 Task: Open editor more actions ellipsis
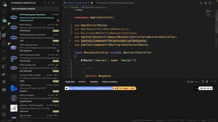pyautogui.click(x=214, y=3)
